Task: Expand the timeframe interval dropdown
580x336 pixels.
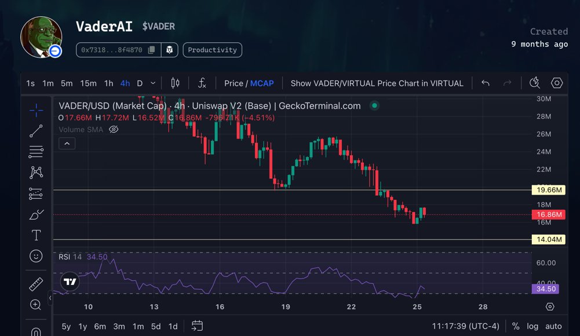Action: click(x=153, y=83)
